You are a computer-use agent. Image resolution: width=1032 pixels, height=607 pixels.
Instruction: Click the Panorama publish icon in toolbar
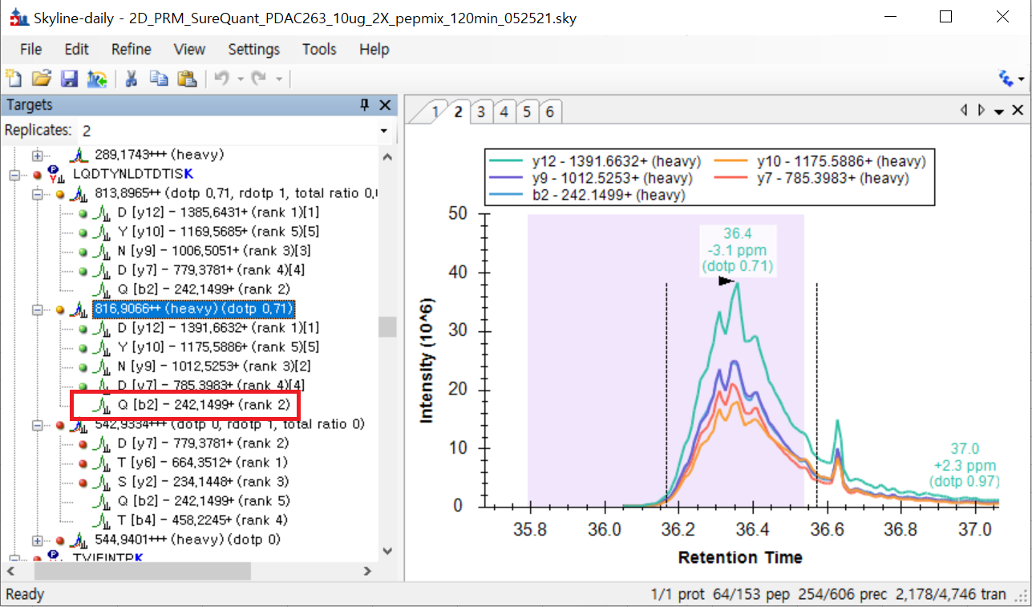coord(97,78)
